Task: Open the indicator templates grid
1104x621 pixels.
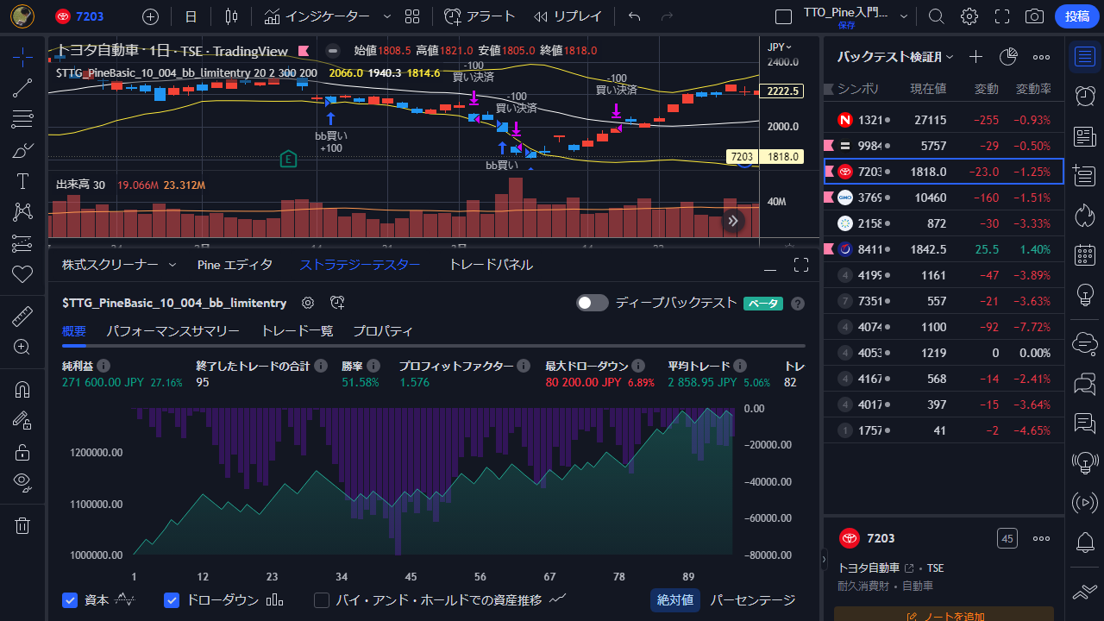Action: tap(412, 16)
